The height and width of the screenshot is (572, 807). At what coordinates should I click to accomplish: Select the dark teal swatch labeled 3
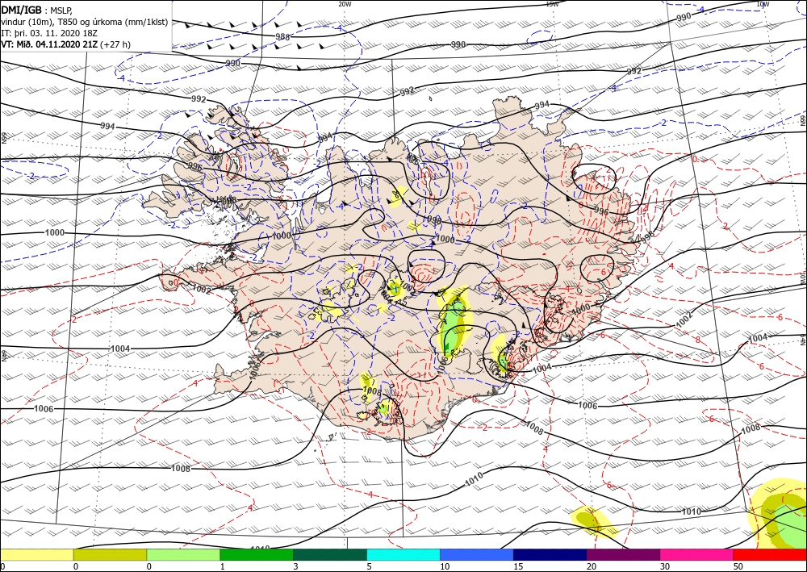330,554
